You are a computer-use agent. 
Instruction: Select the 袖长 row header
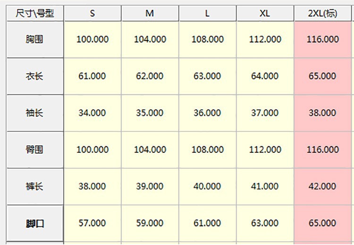coord(34,113)
